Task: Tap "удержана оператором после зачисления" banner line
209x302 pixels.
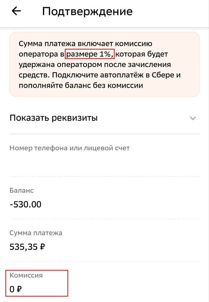Action: pyautogui.click(x=95, y=65)
